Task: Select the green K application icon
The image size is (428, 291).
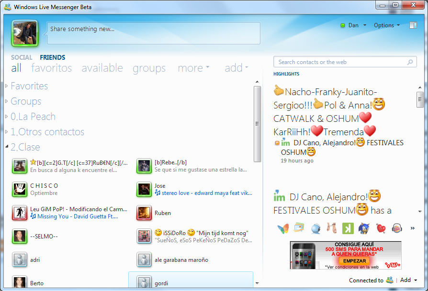Action: click(x=348, y=229)
